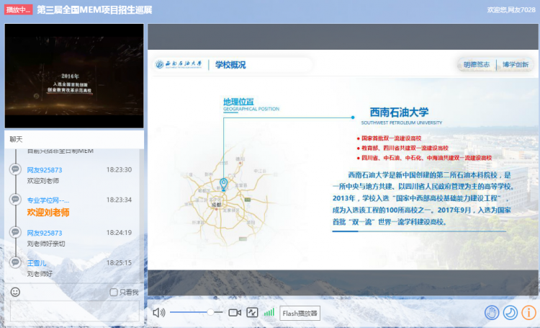Click the speaker video thumbnail
Viewport: 540px width, 328px height.
(x=74, y=76)
